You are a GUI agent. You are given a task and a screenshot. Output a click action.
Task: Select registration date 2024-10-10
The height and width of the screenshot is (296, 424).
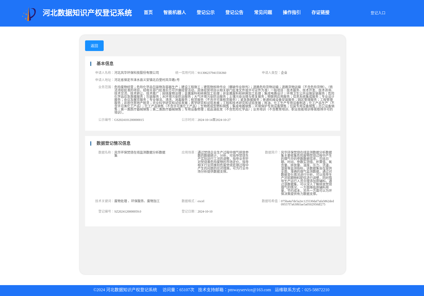(x=205, y=212)
